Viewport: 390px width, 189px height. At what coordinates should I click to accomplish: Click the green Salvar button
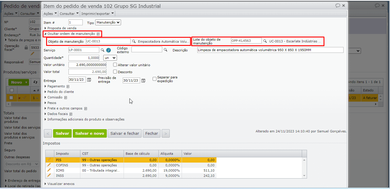[62, 134]
